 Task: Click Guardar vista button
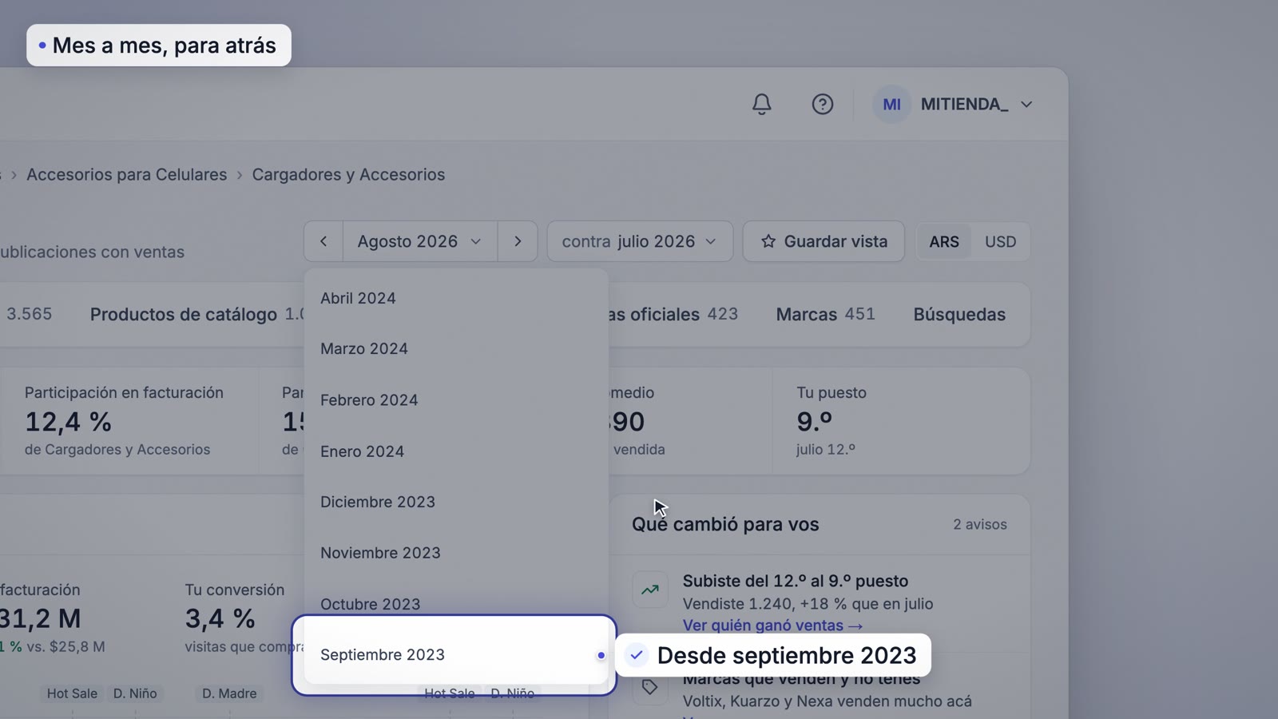point(824,241)
